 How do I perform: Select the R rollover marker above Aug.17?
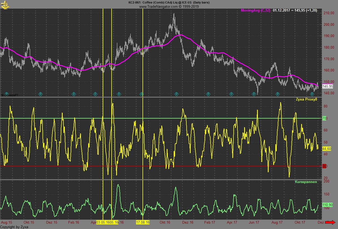(278, 94)
